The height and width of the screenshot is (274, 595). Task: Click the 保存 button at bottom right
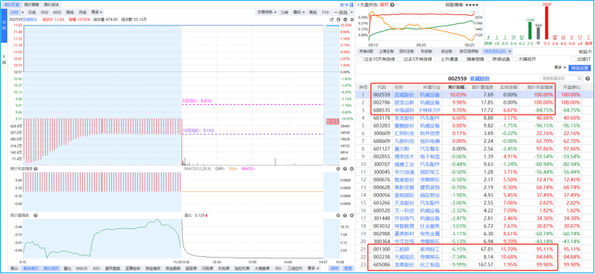click(334, 268)
